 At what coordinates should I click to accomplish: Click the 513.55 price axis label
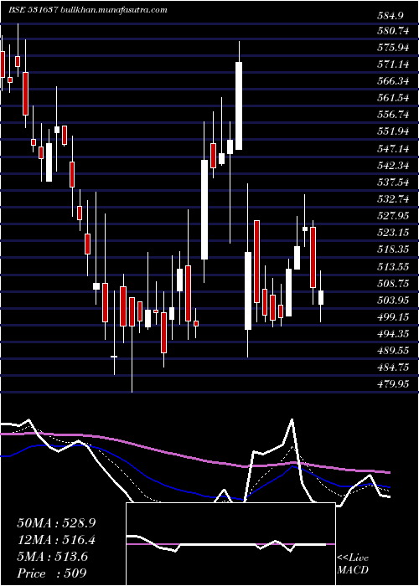click(393, 267)
